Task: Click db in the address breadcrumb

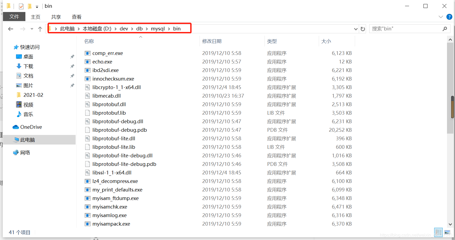Action: (x=139, y=29)
